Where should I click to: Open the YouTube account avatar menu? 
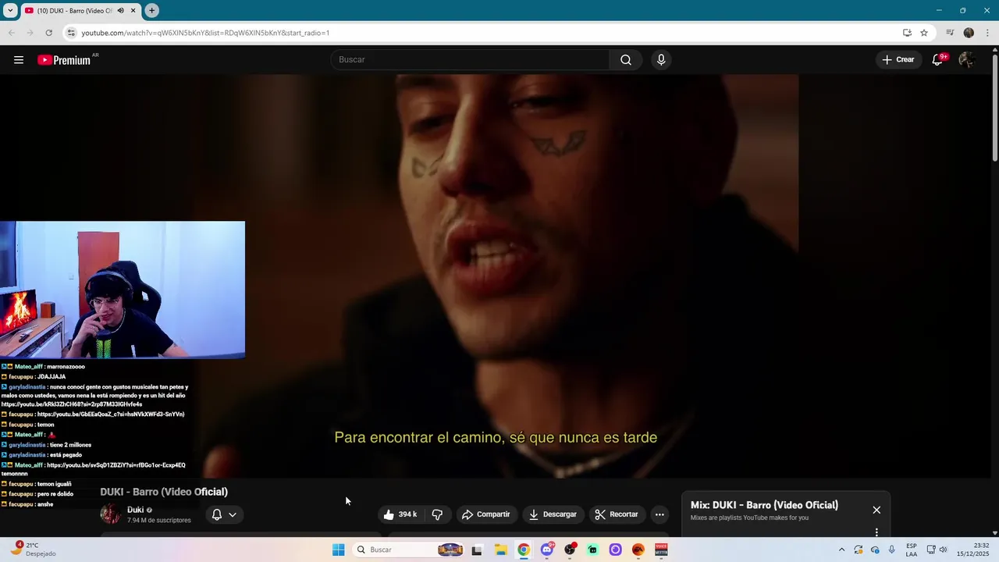(966, 60)
